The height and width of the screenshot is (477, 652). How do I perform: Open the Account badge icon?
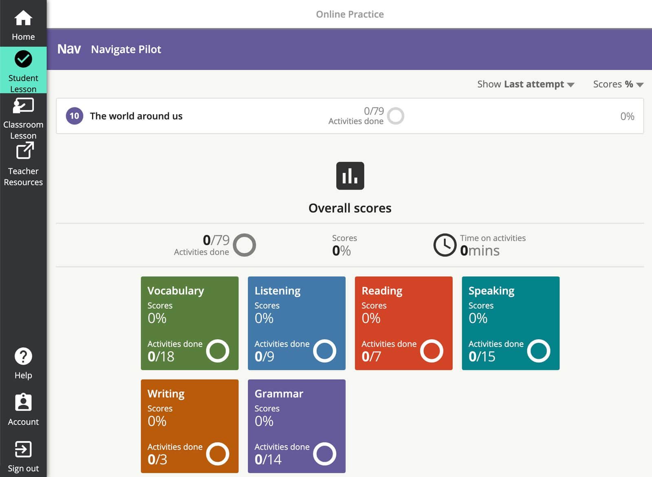23,403
